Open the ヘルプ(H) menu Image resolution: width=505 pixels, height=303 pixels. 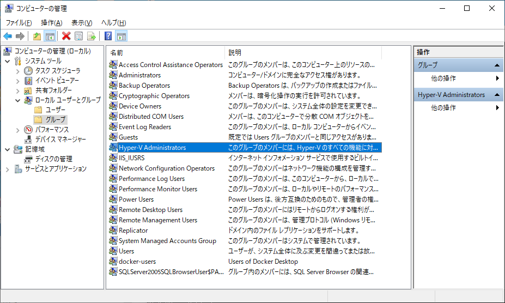[x=113, y=23]
